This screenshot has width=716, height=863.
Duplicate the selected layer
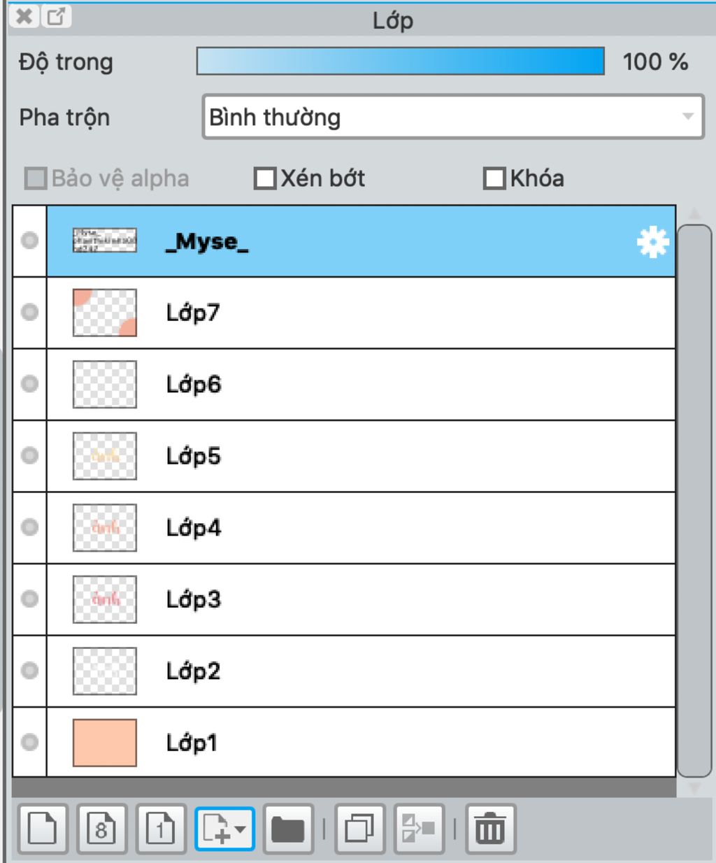[x=359, y=829]
